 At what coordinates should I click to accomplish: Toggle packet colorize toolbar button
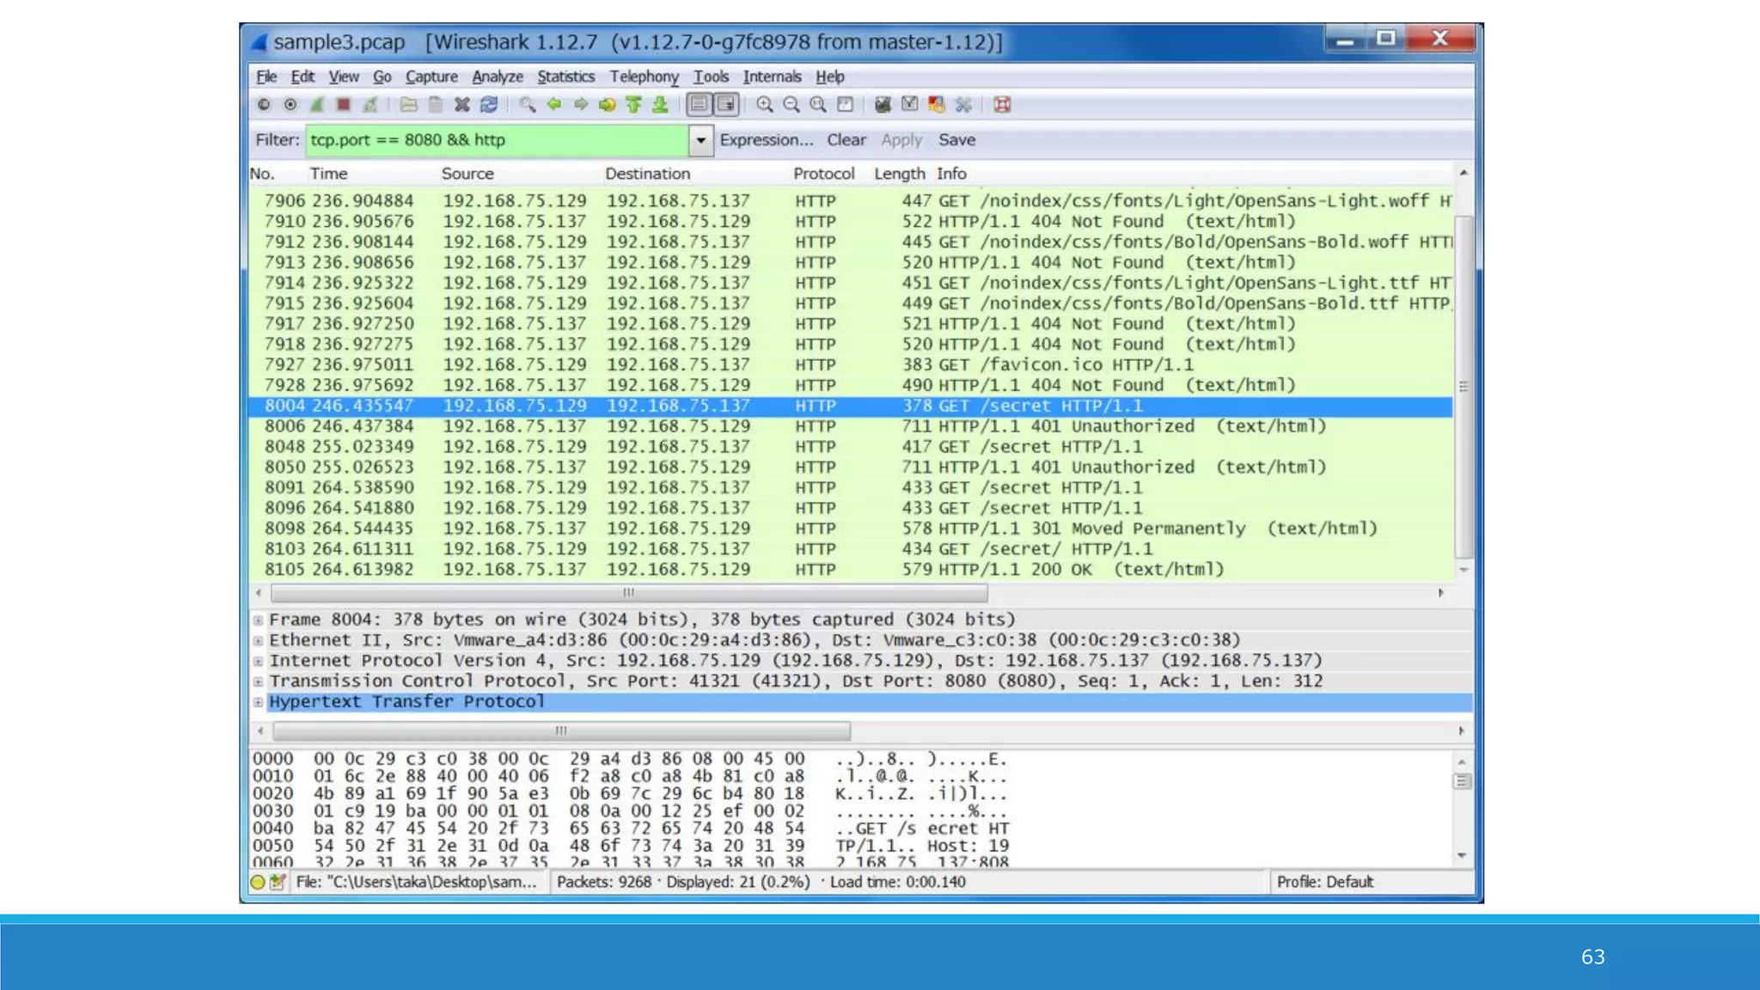[x=700, y=105]
